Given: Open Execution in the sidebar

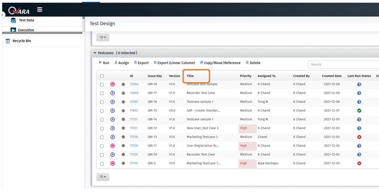Looking at the screenshot, I should coord(26,30).
